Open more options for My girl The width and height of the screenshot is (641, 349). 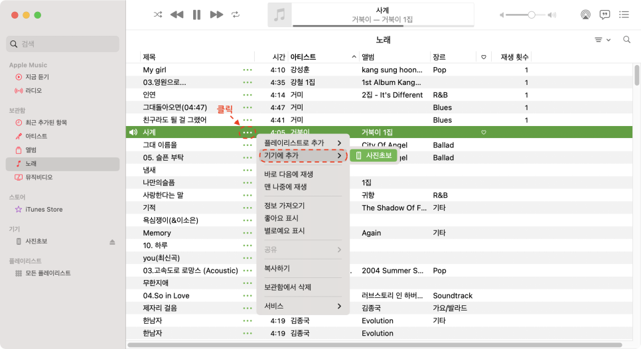[248, 70]
